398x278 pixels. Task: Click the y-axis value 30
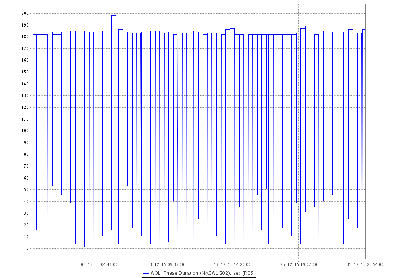pos(26,213)
